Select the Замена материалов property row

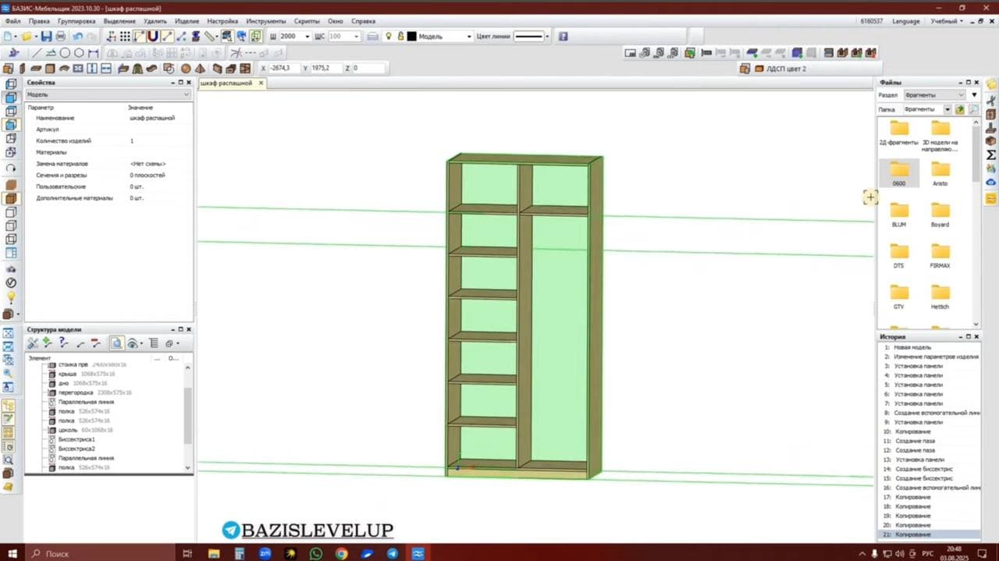[108, 164]
